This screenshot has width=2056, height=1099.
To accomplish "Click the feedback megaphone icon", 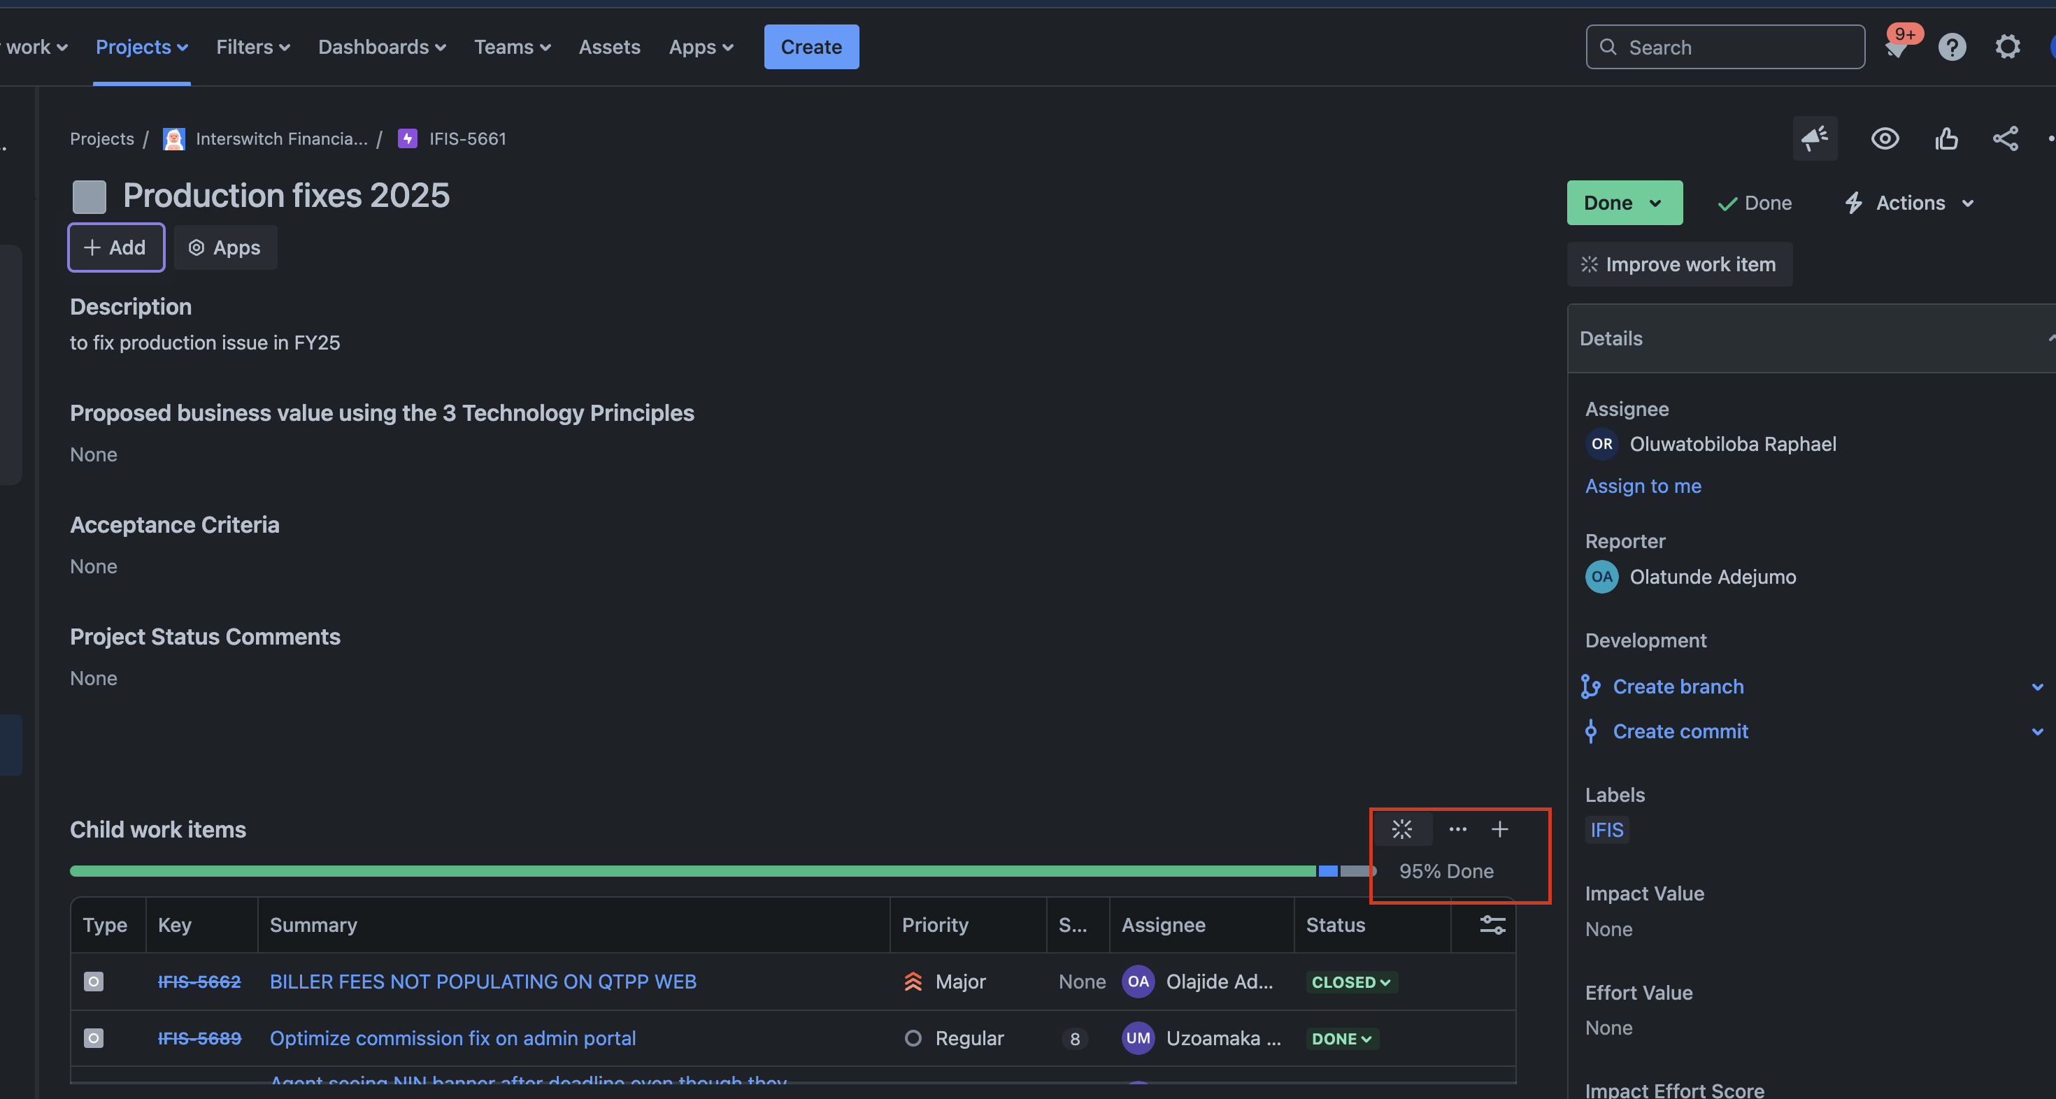I will pos(1814,138).
